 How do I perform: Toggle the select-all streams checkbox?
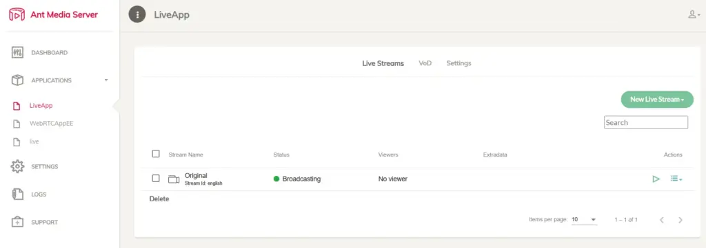[x=156, y=154]
